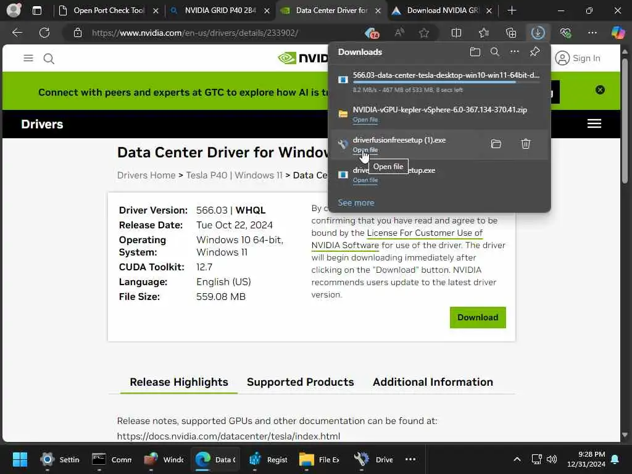Open file for NVIDIA-vGPU-kepler zip
This screenshot has width=632, height=474.
point(365,120)
